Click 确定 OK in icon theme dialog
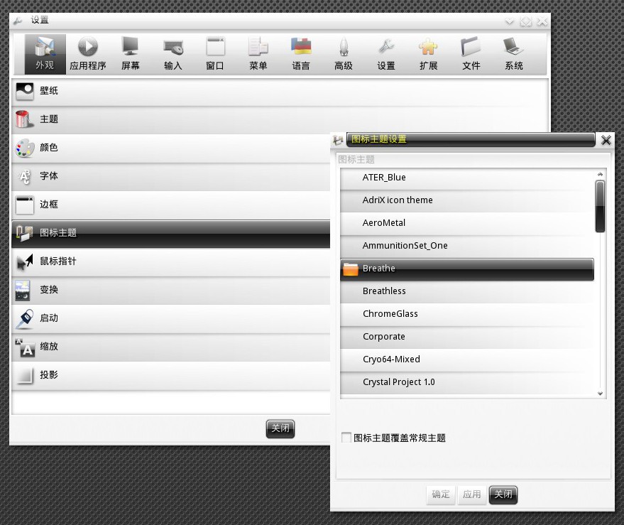624x525 pixels. (441, 494)
